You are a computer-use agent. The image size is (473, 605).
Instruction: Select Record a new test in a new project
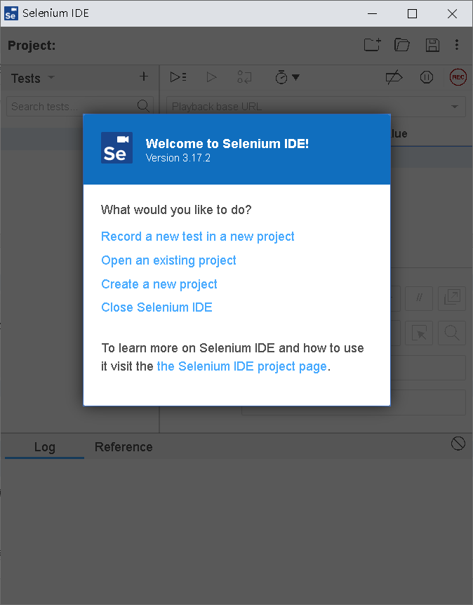point(198,237)
